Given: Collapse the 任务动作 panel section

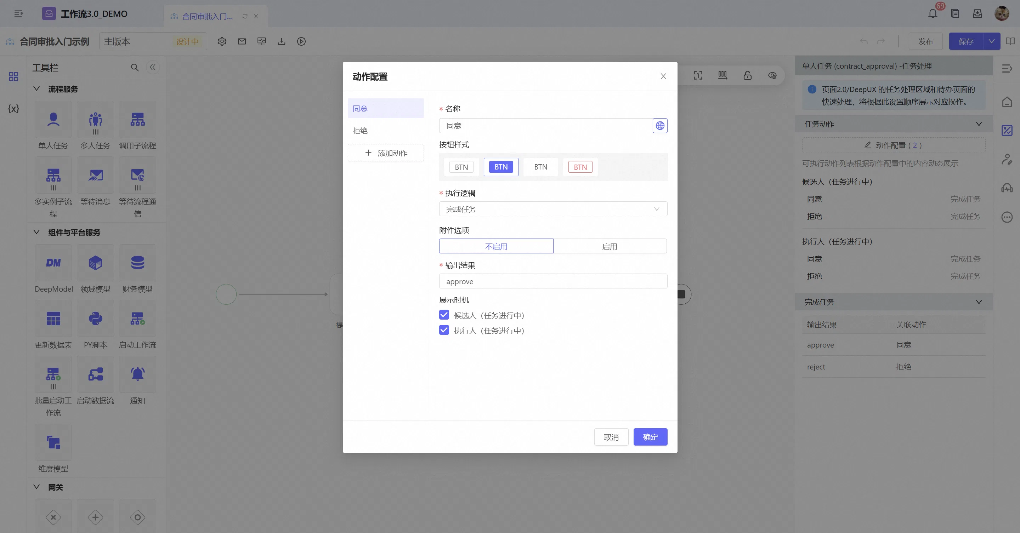Looking at the screenshot, I should click(x=979, y=124).
